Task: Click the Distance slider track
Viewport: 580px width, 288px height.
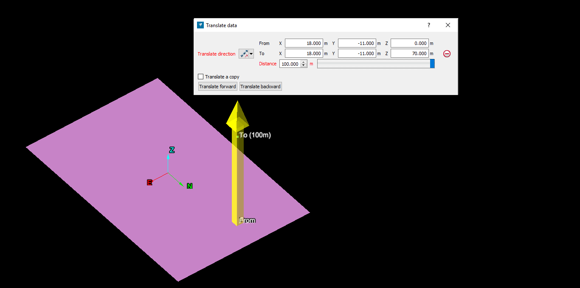Action: pos(374,63)
